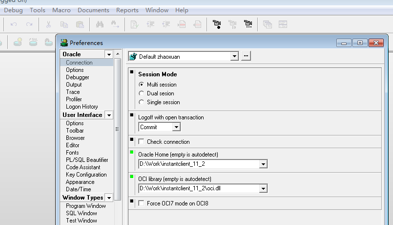
Task: Open the Default zhaoxuan preference set dropdown
Action: [x=234, y=56]
